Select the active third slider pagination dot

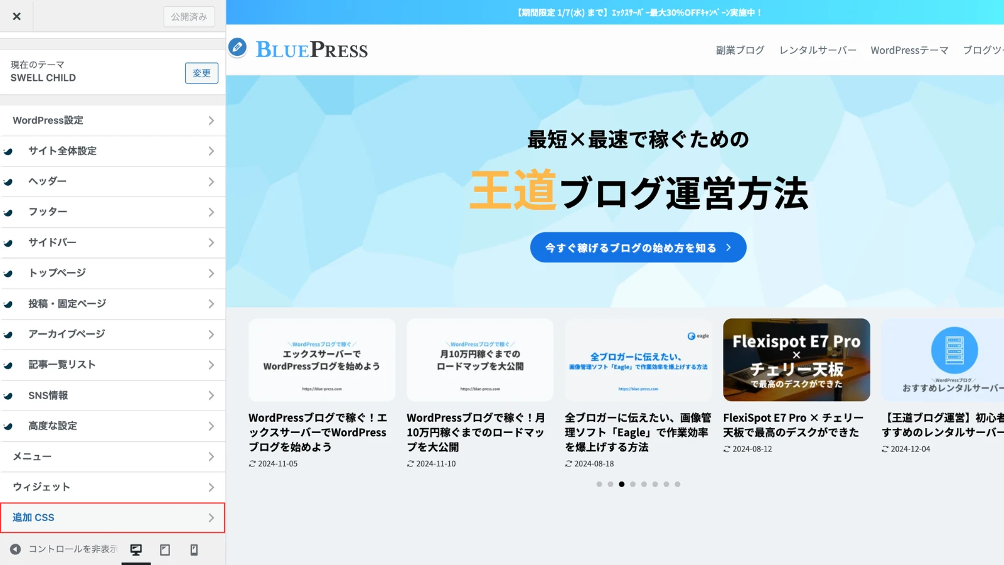pyautogui.click(x=621, y=484)
